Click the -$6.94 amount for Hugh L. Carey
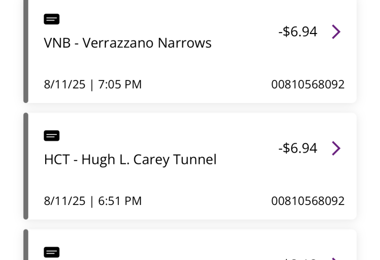 [298, 148]
